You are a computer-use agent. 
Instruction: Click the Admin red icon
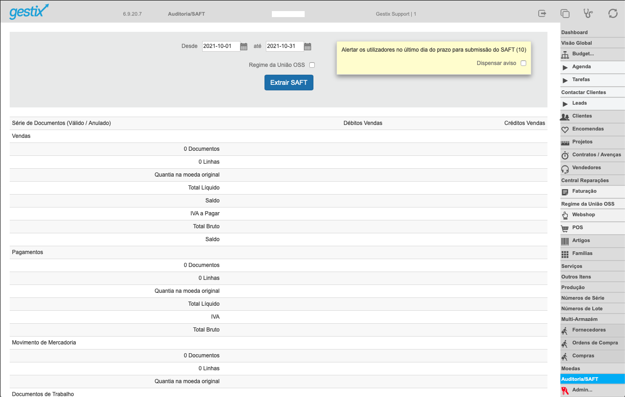tap(565, 391)
